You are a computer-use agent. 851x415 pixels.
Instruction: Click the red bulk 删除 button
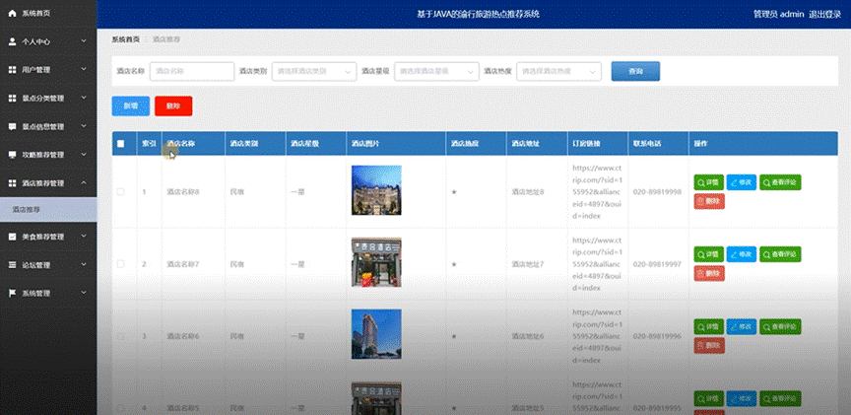173,105
